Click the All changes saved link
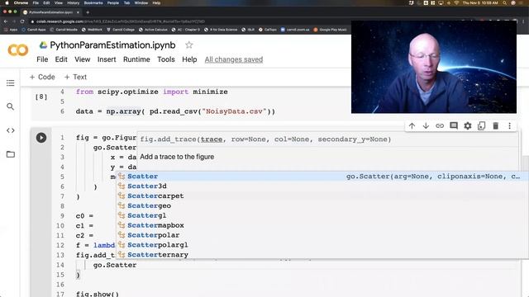Image resolution: width=529 pixels, height=297 pixels. click(233, 59)
